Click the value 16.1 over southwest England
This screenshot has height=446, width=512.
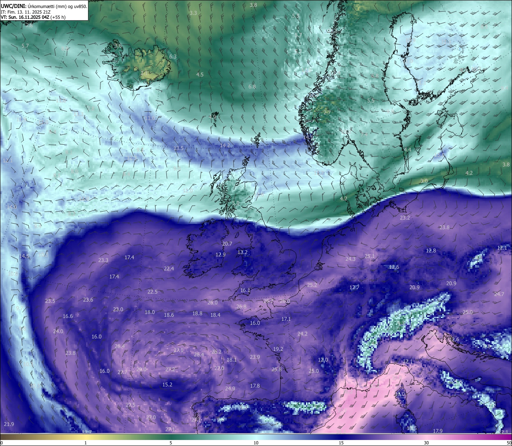coord(245,290)
